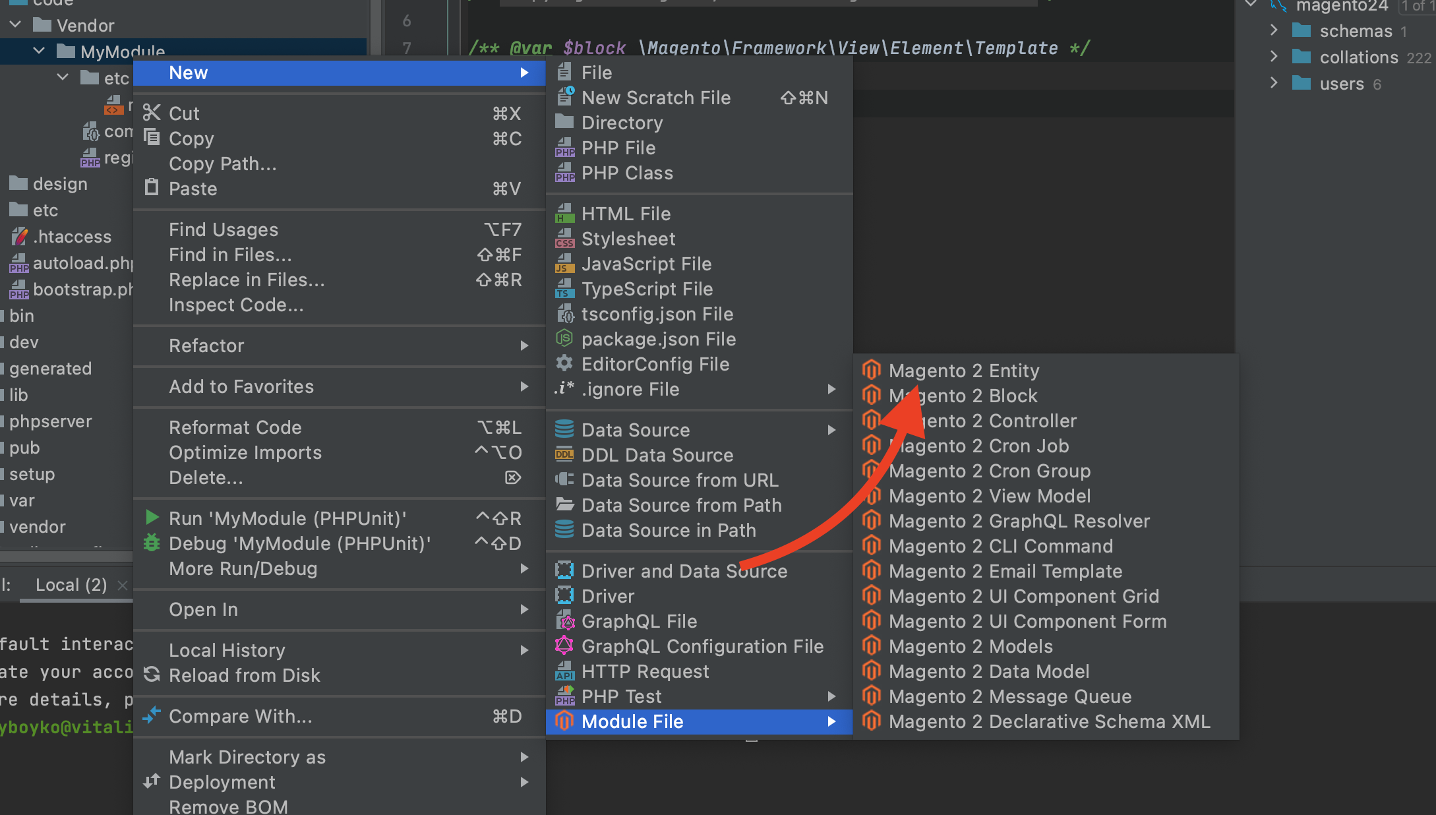Switch to the Local (2) terminal tab

[71, 585]
